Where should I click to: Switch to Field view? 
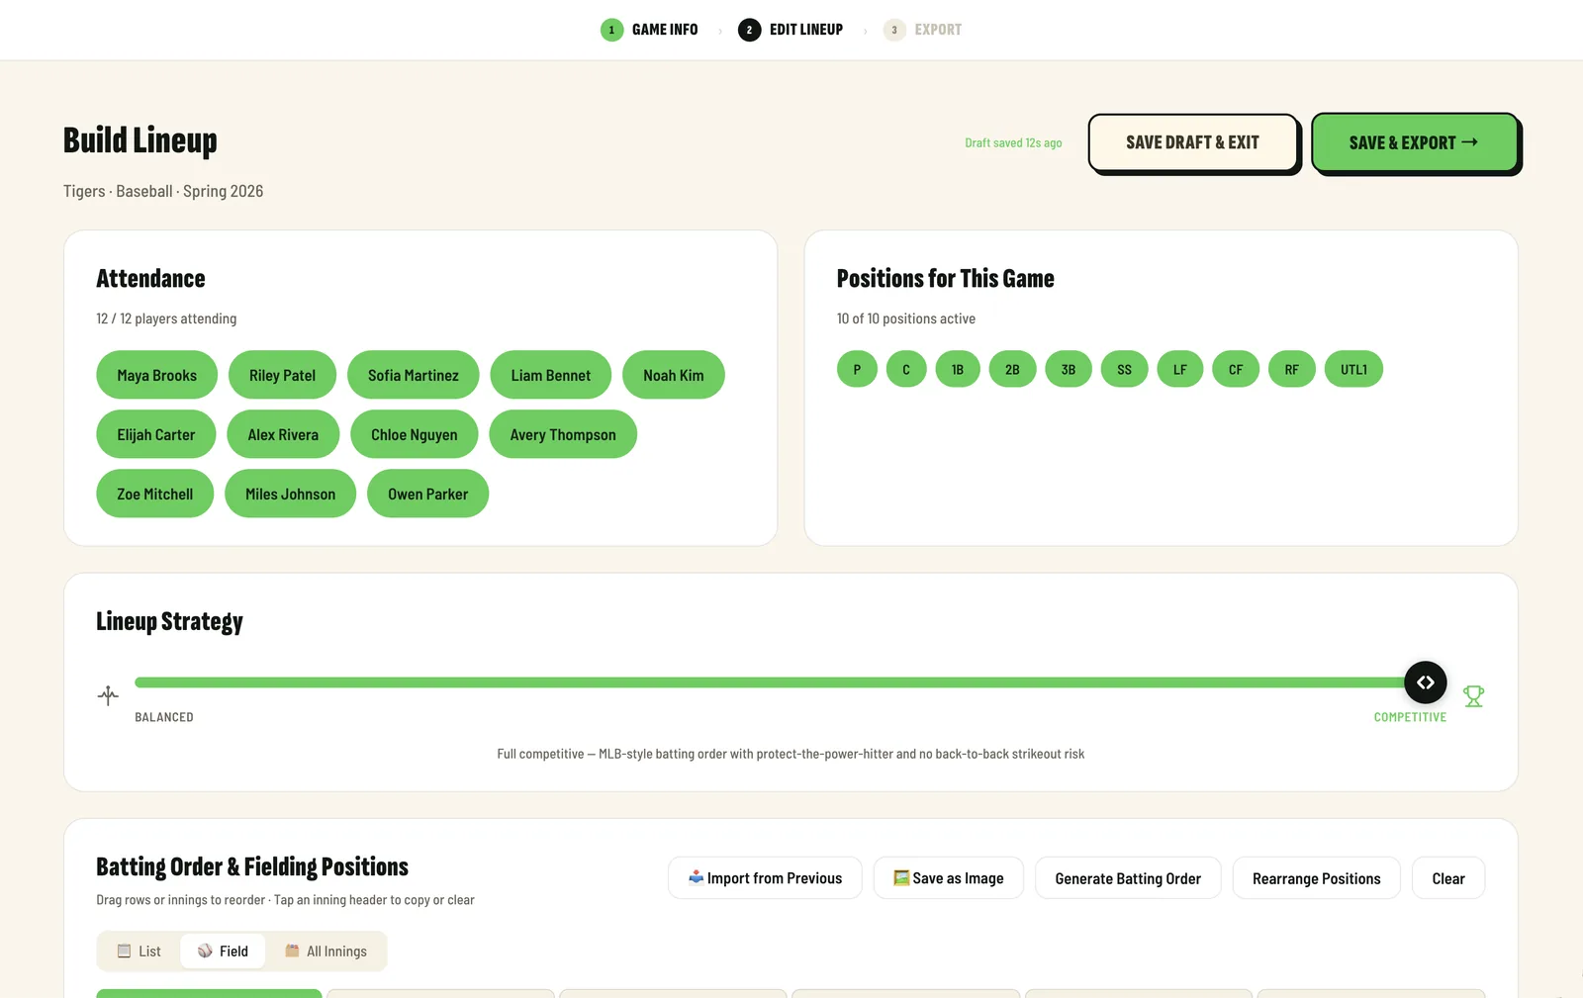(223, 951)
